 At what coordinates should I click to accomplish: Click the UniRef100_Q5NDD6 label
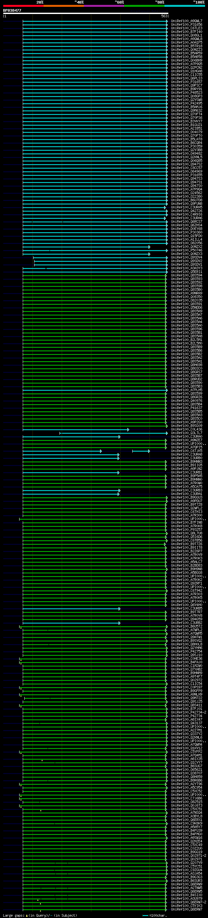(x=187, y=307)
